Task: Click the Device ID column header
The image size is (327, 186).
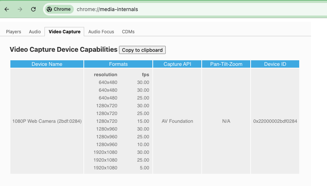Action: 275,64
